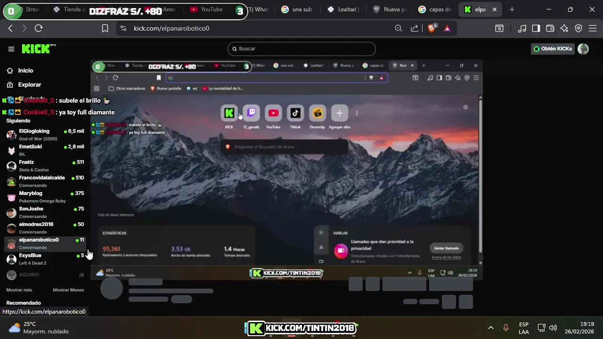Open the Fnatiz Slots & Casino channel
The height and width of the screenshot is (339, 603).
pyautogui.click(x=45, y=166)
